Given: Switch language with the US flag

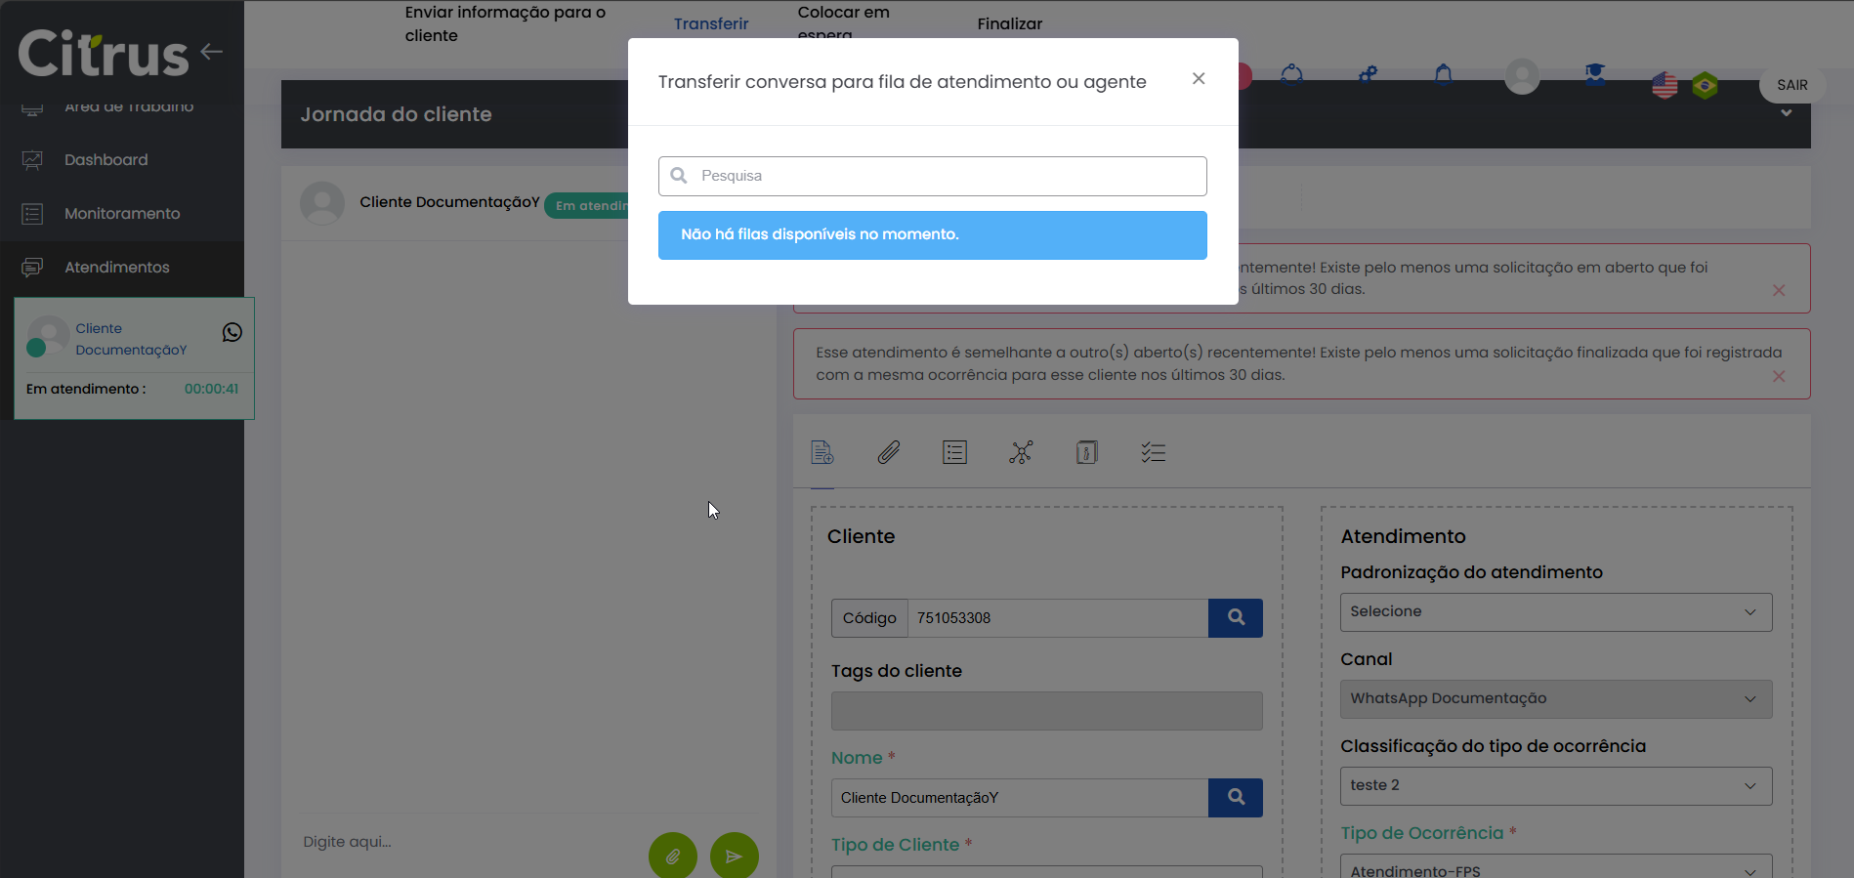Looking at the screenshot, I should coord(1664,86).
